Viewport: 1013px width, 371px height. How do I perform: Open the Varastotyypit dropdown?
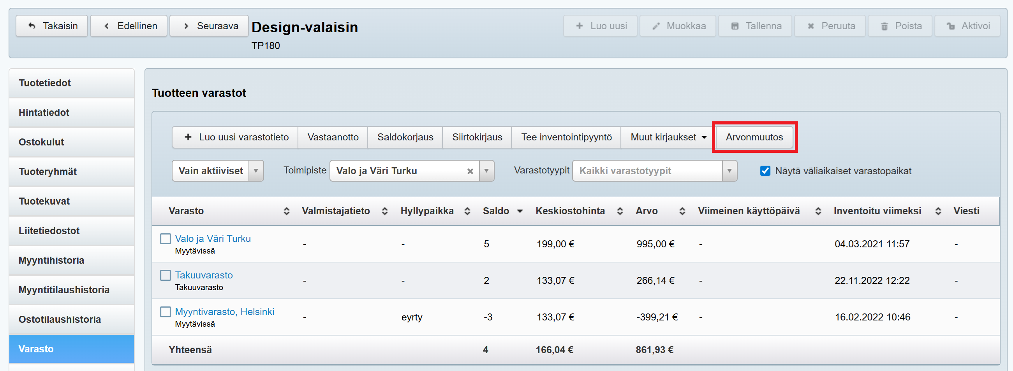pos(729,171)
